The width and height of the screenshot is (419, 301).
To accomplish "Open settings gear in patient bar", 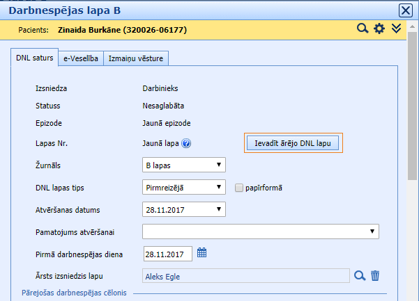I will pos(379,29).
